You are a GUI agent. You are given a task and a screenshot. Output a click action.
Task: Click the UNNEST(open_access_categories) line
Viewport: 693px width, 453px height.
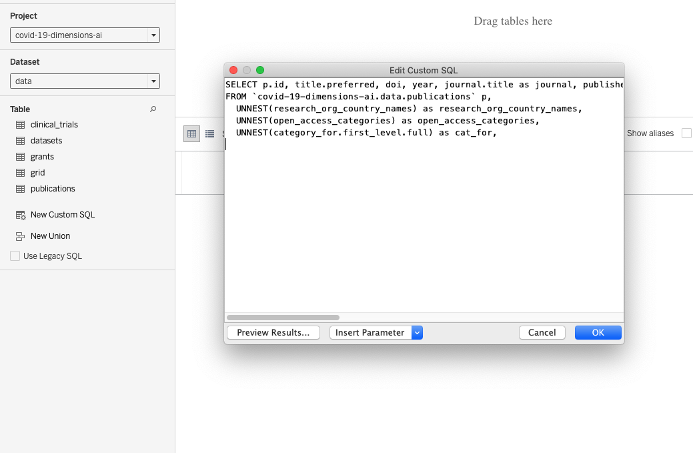click(388, 121)
